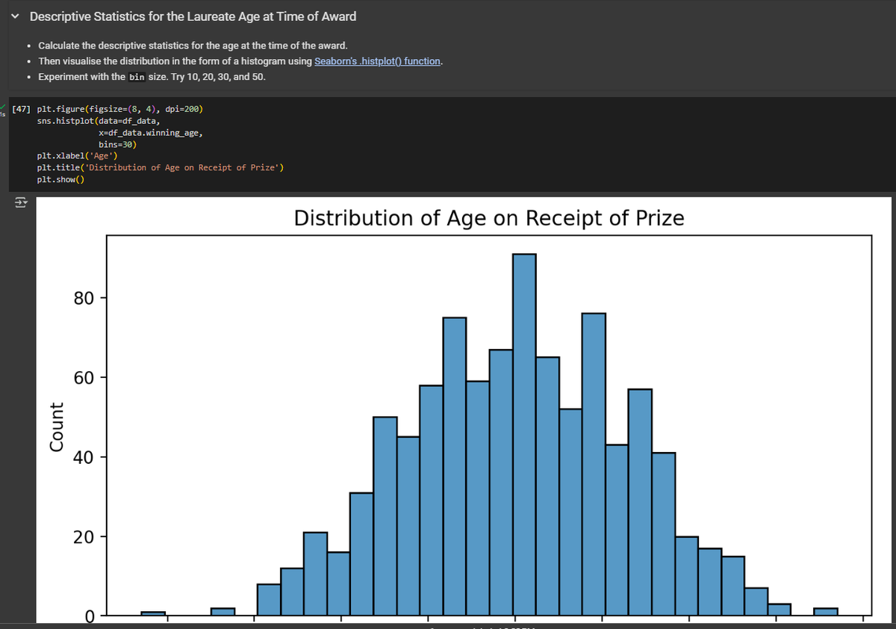896x629 pixels.
Task: Click the plt.title code line
Action: pos(160,167)
